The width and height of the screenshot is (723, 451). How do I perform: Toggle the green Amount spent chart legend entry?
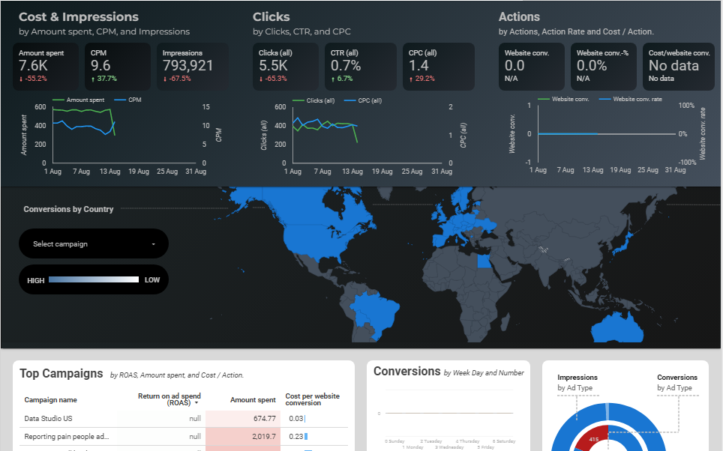point(79,100)
